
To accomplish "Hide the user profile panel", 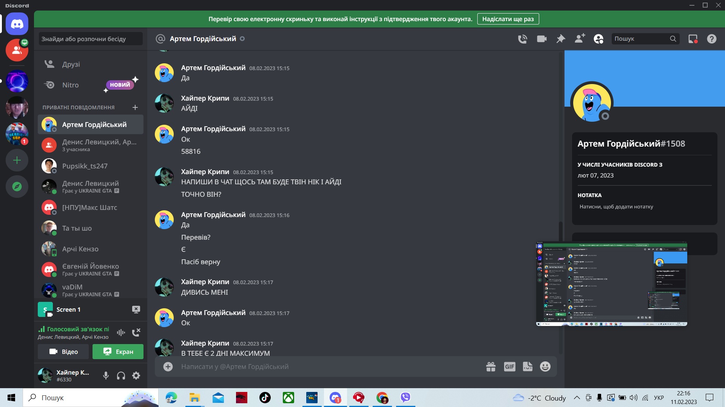I will tap(599, 39).
